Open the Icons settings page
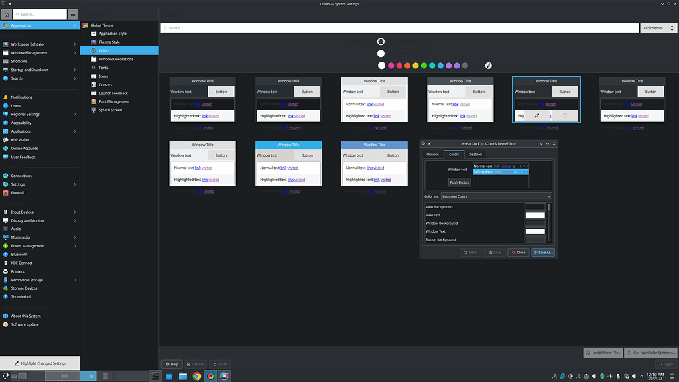The image size is (679, 382). pos(103,76)
